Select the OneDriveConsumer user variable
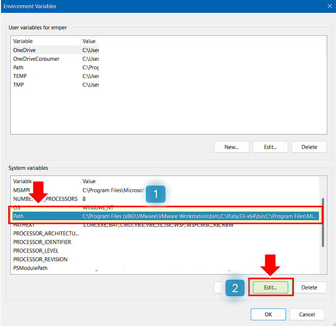Image resolution: width=336 pixels, height=326 pixels. tap(169, 59)
